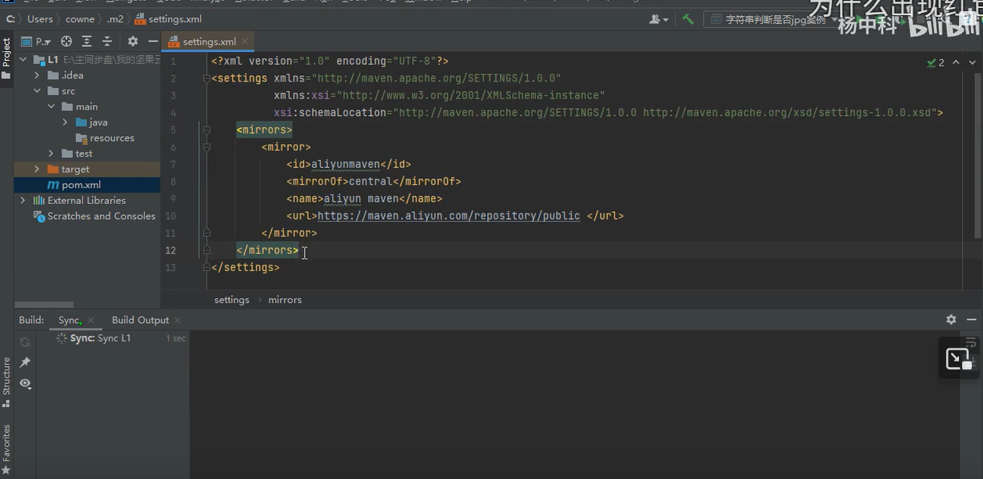Screen dimensions: 983x479
Task: Fold the mirror tag at line 6
Action: click(x=206, y=147)
